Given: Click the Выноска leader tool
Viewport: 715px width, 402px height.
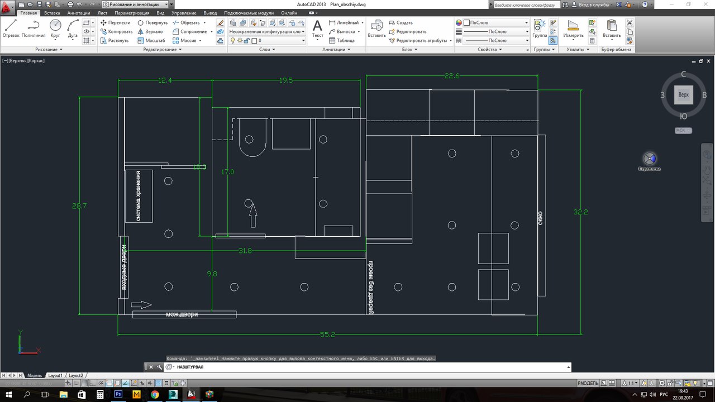Looking at the screenshot, I should (x=342, y=32).
